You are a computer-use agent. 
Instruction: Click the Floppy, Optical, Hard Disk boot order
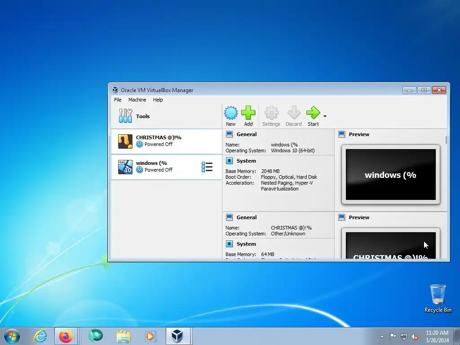click(289, 177)
